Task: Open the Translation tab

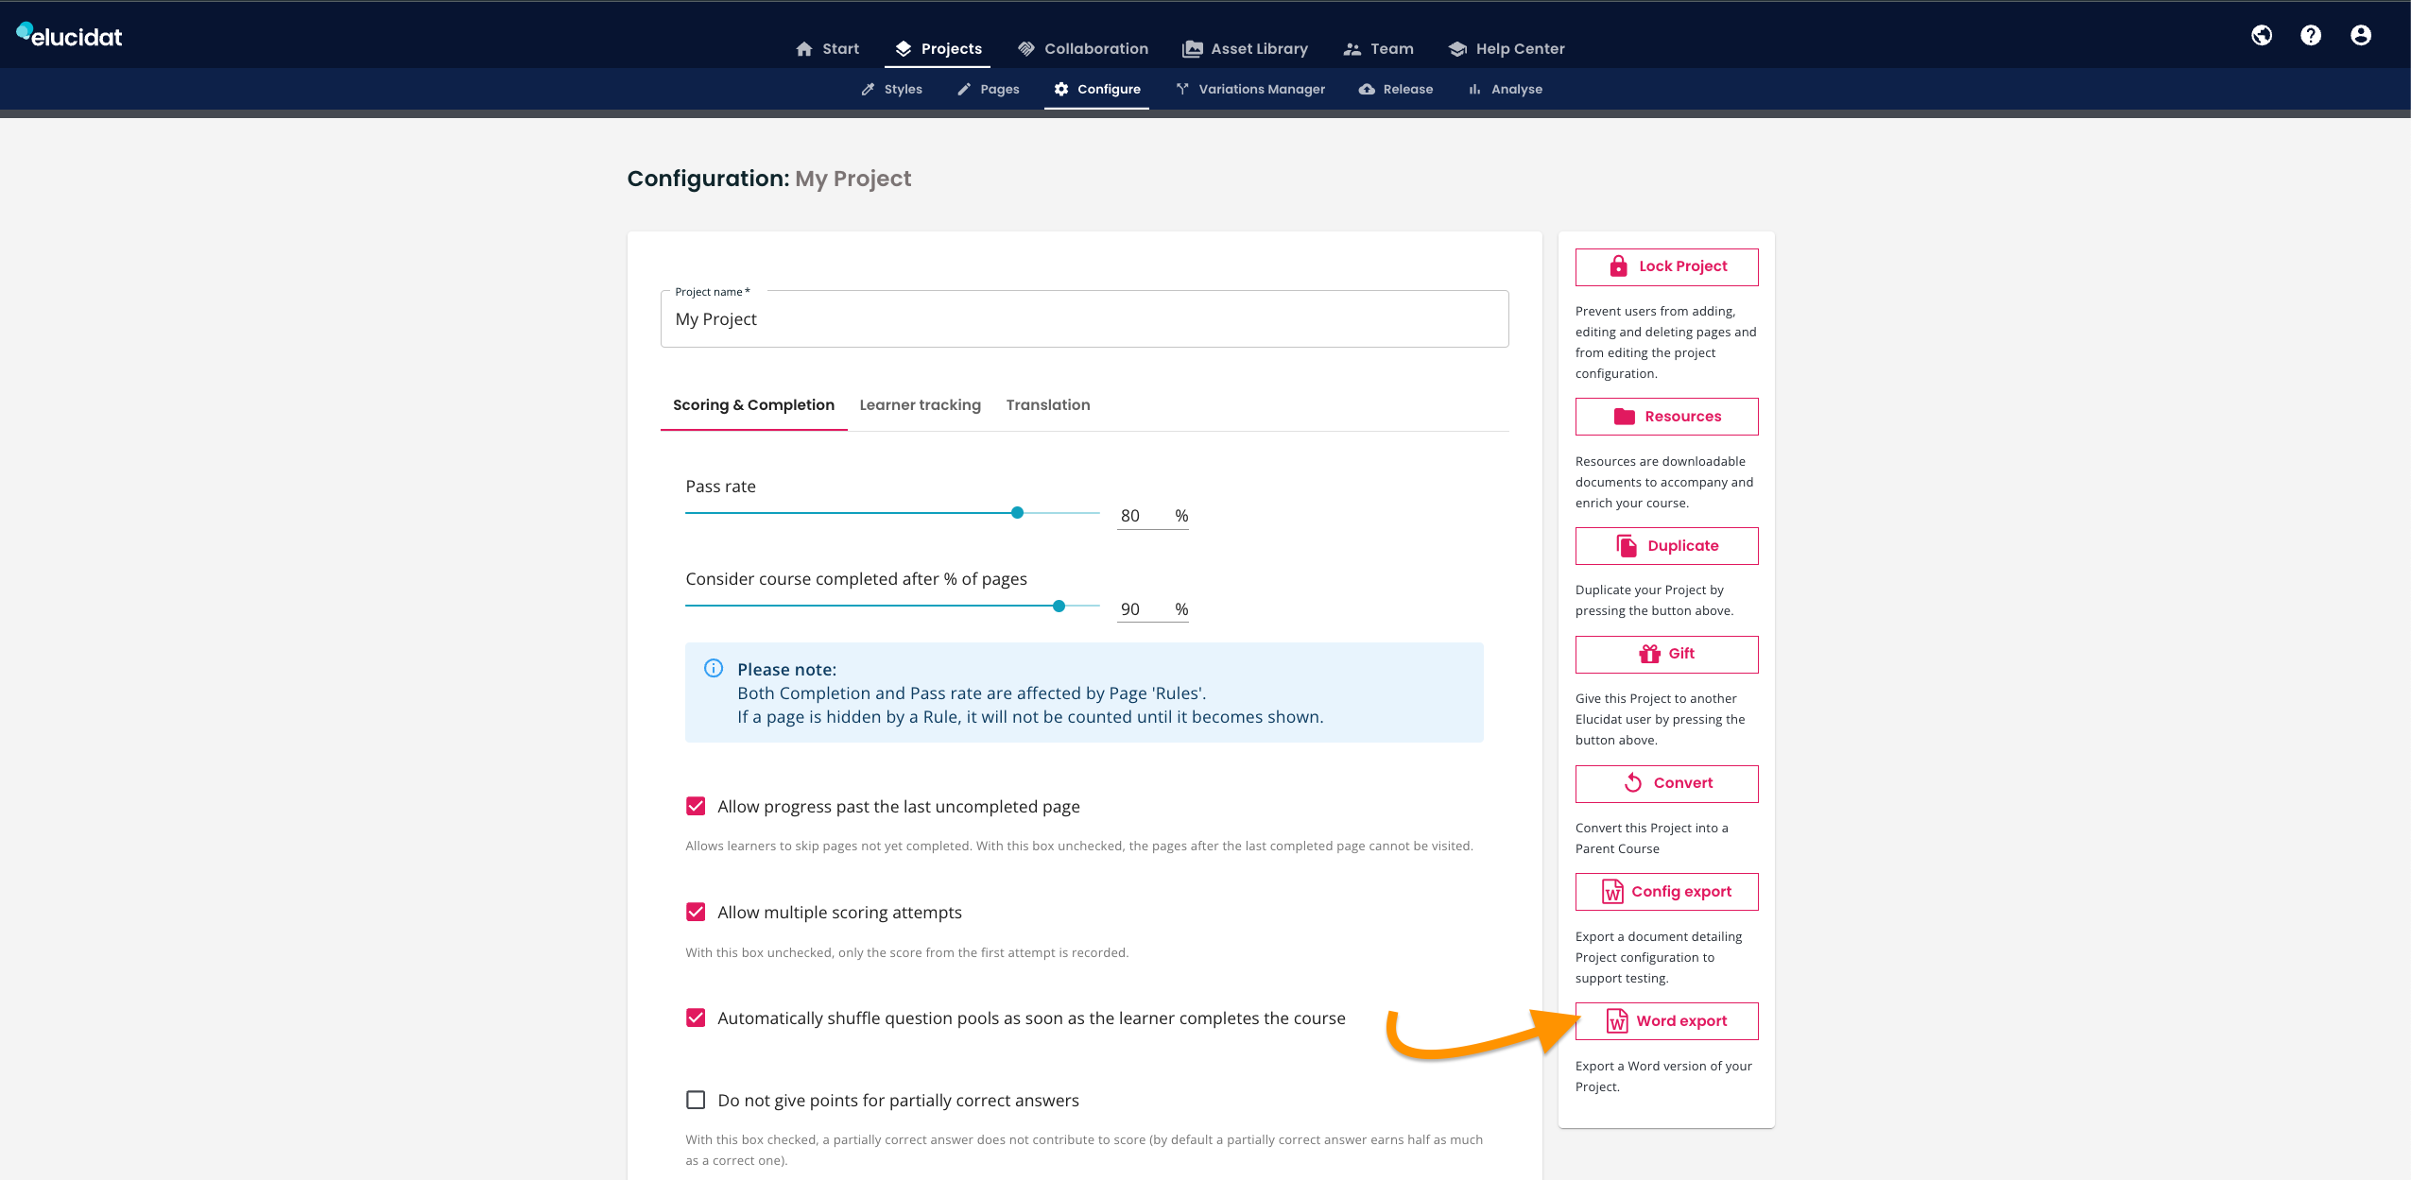Action: pos(1047,405)
